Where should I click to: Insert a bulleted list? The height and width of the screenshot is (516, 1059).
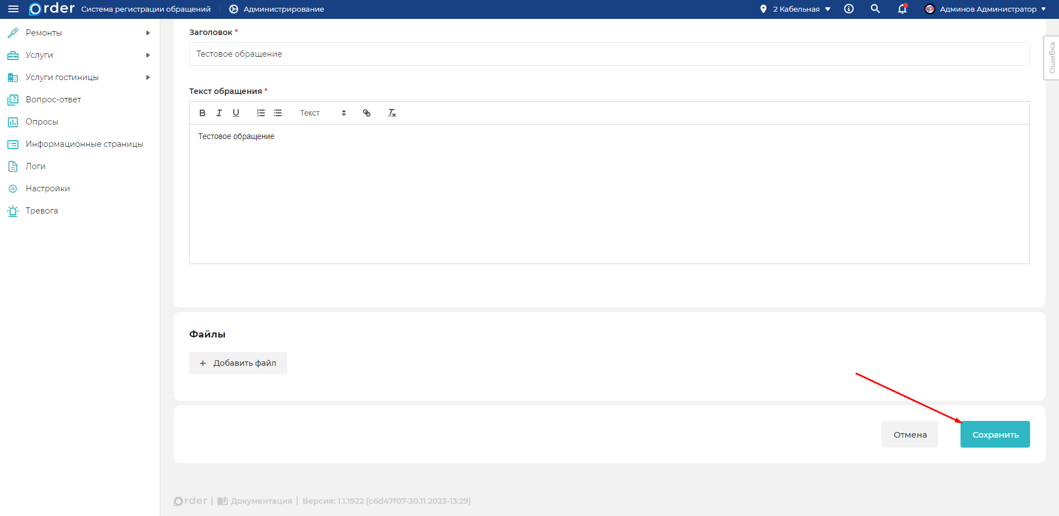coord(278,113)
